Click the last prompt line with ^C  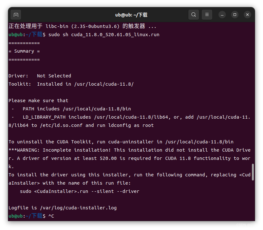(x=51, y=216)
